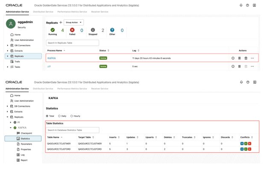
Task: Filter by Other status question icon
Action: tap(112, 30)
